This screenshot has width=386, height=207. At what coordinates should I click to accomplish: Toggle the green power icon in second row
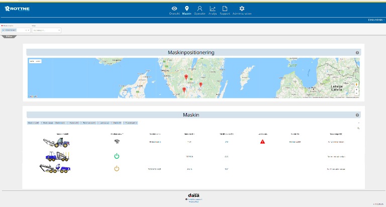point(117,156)
